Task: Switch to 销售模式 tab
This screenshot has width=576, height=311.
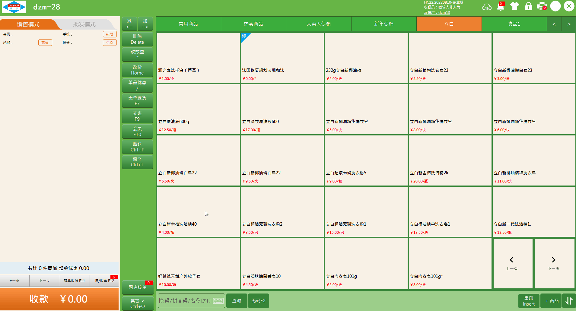Action: pyautogui.click(x=28, y=24)
